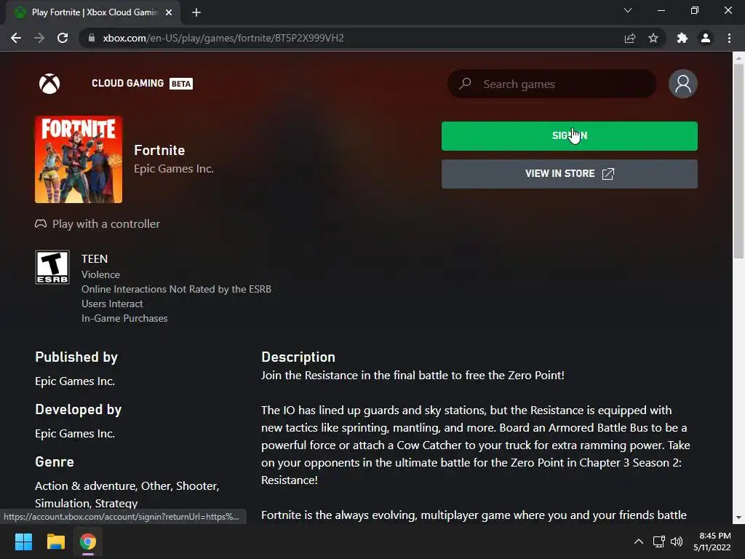The height and width of the screenshot is (559, 745).
Task: Click Epic Games Inc. under Fortnite title
Action: pyautogui.click(x=174, y=169)
